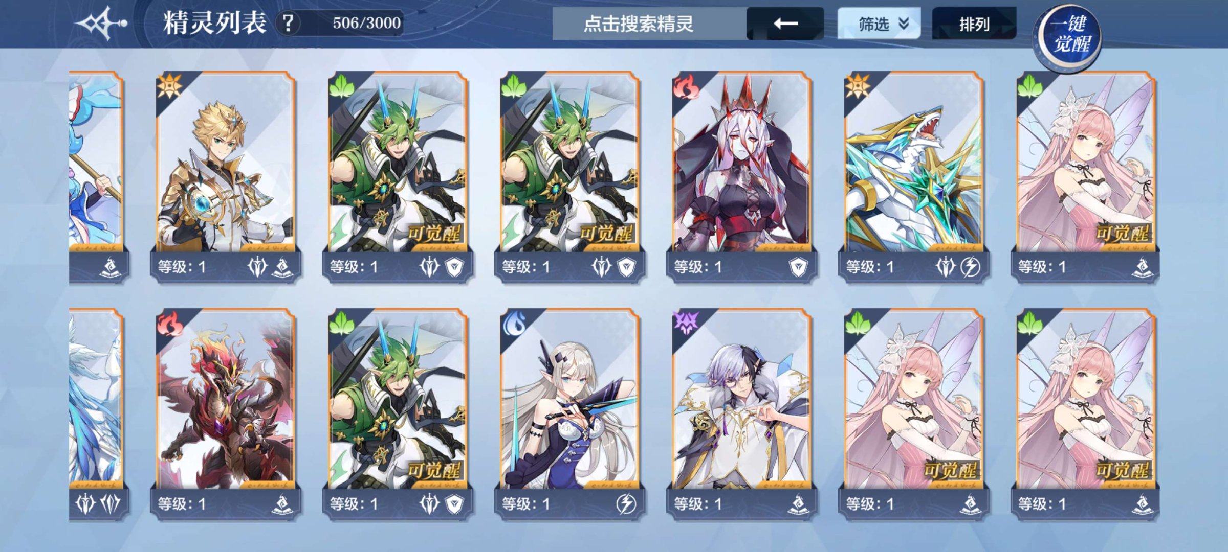The width and height of the screenshot is (1228, 552).
Task: Select the red-crowned vampire lady card
Action: click(741, 176)
